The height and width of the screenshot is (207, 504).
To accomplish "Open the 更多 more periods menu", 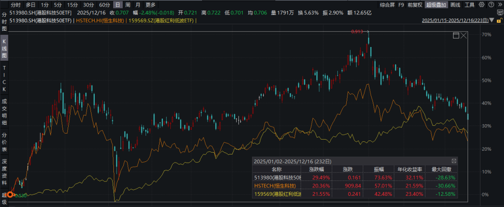I will pos(150,5).
